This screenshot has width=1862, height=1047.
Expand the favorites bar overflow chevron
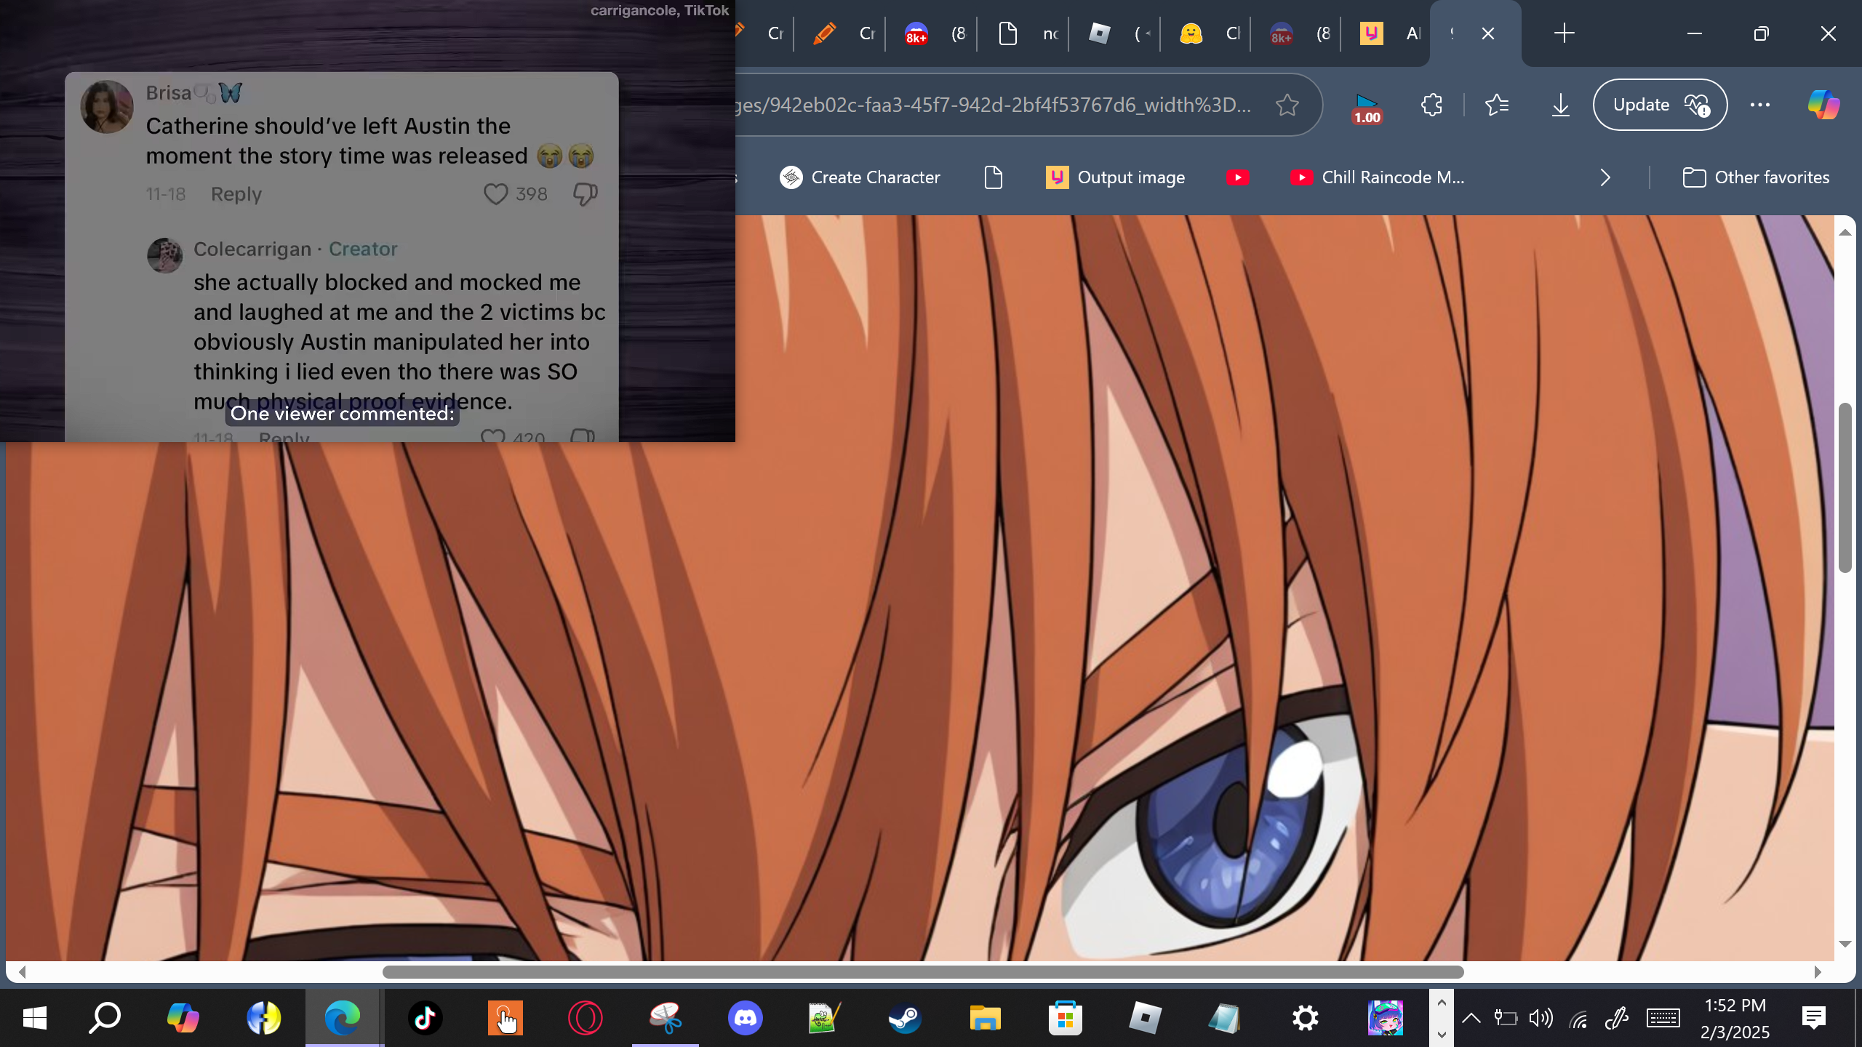coord(1605,177)
